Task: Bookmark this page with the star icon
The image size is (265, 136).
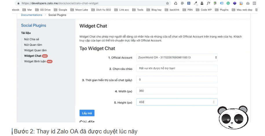Action: tap(167, 3)
